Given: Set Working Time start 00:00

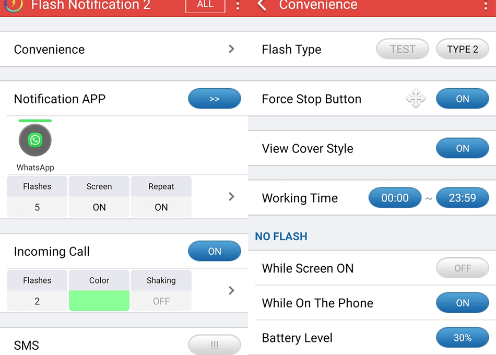Looking at the screenshot, I should (x=395, y=198).
